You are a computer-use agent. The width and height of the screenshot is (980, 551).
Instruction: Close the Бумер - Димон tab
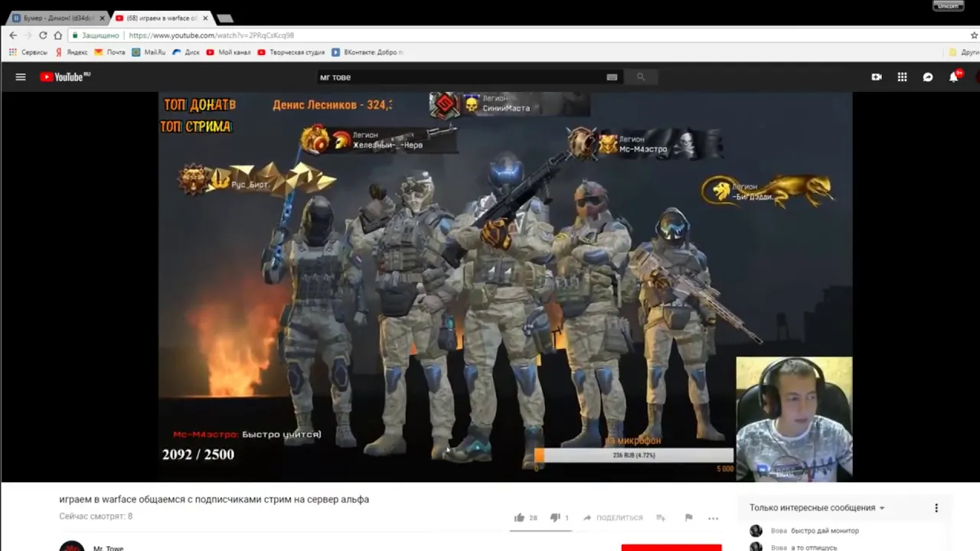click(x=102, y=18)
